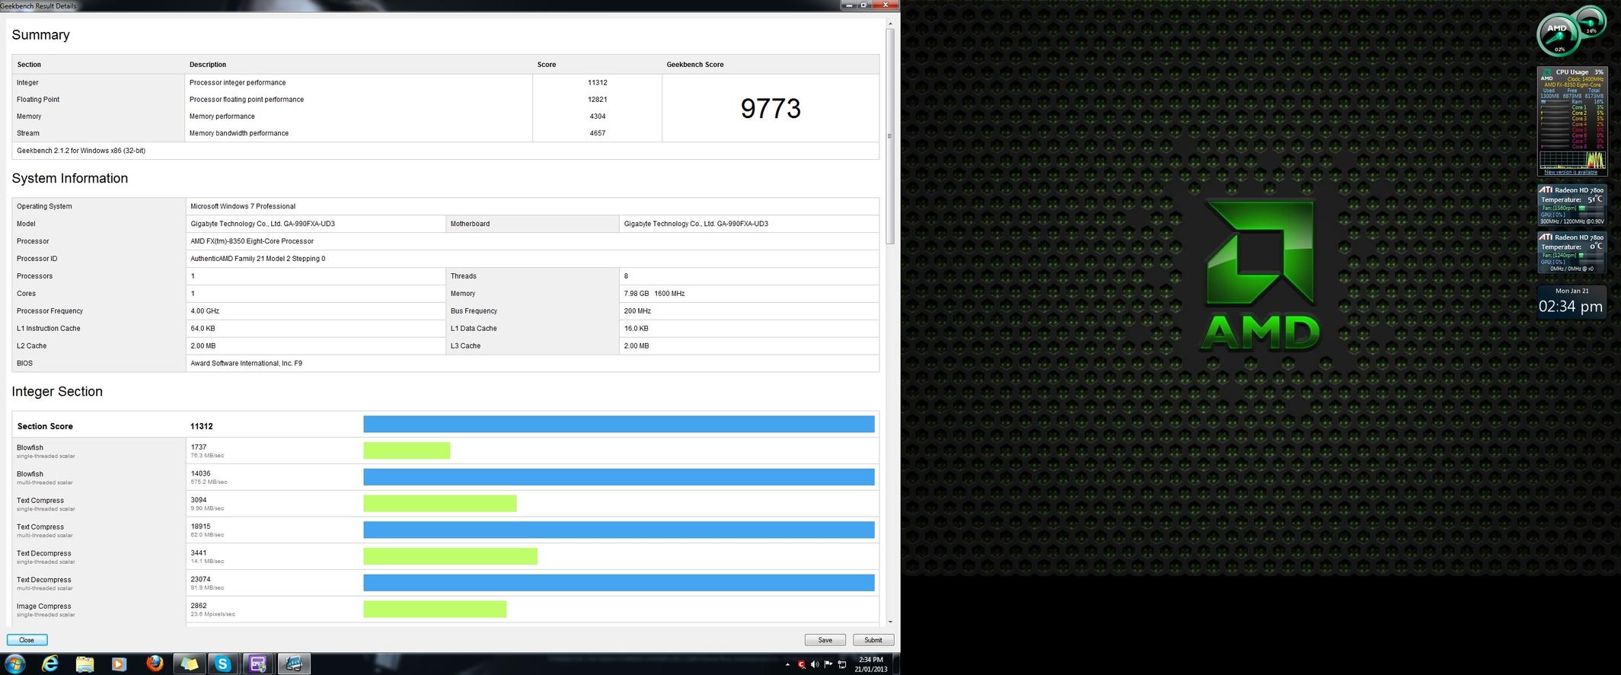The image size is (1621, 675).
Task: Click the Threads value 8
Action: tap(626, 276)
